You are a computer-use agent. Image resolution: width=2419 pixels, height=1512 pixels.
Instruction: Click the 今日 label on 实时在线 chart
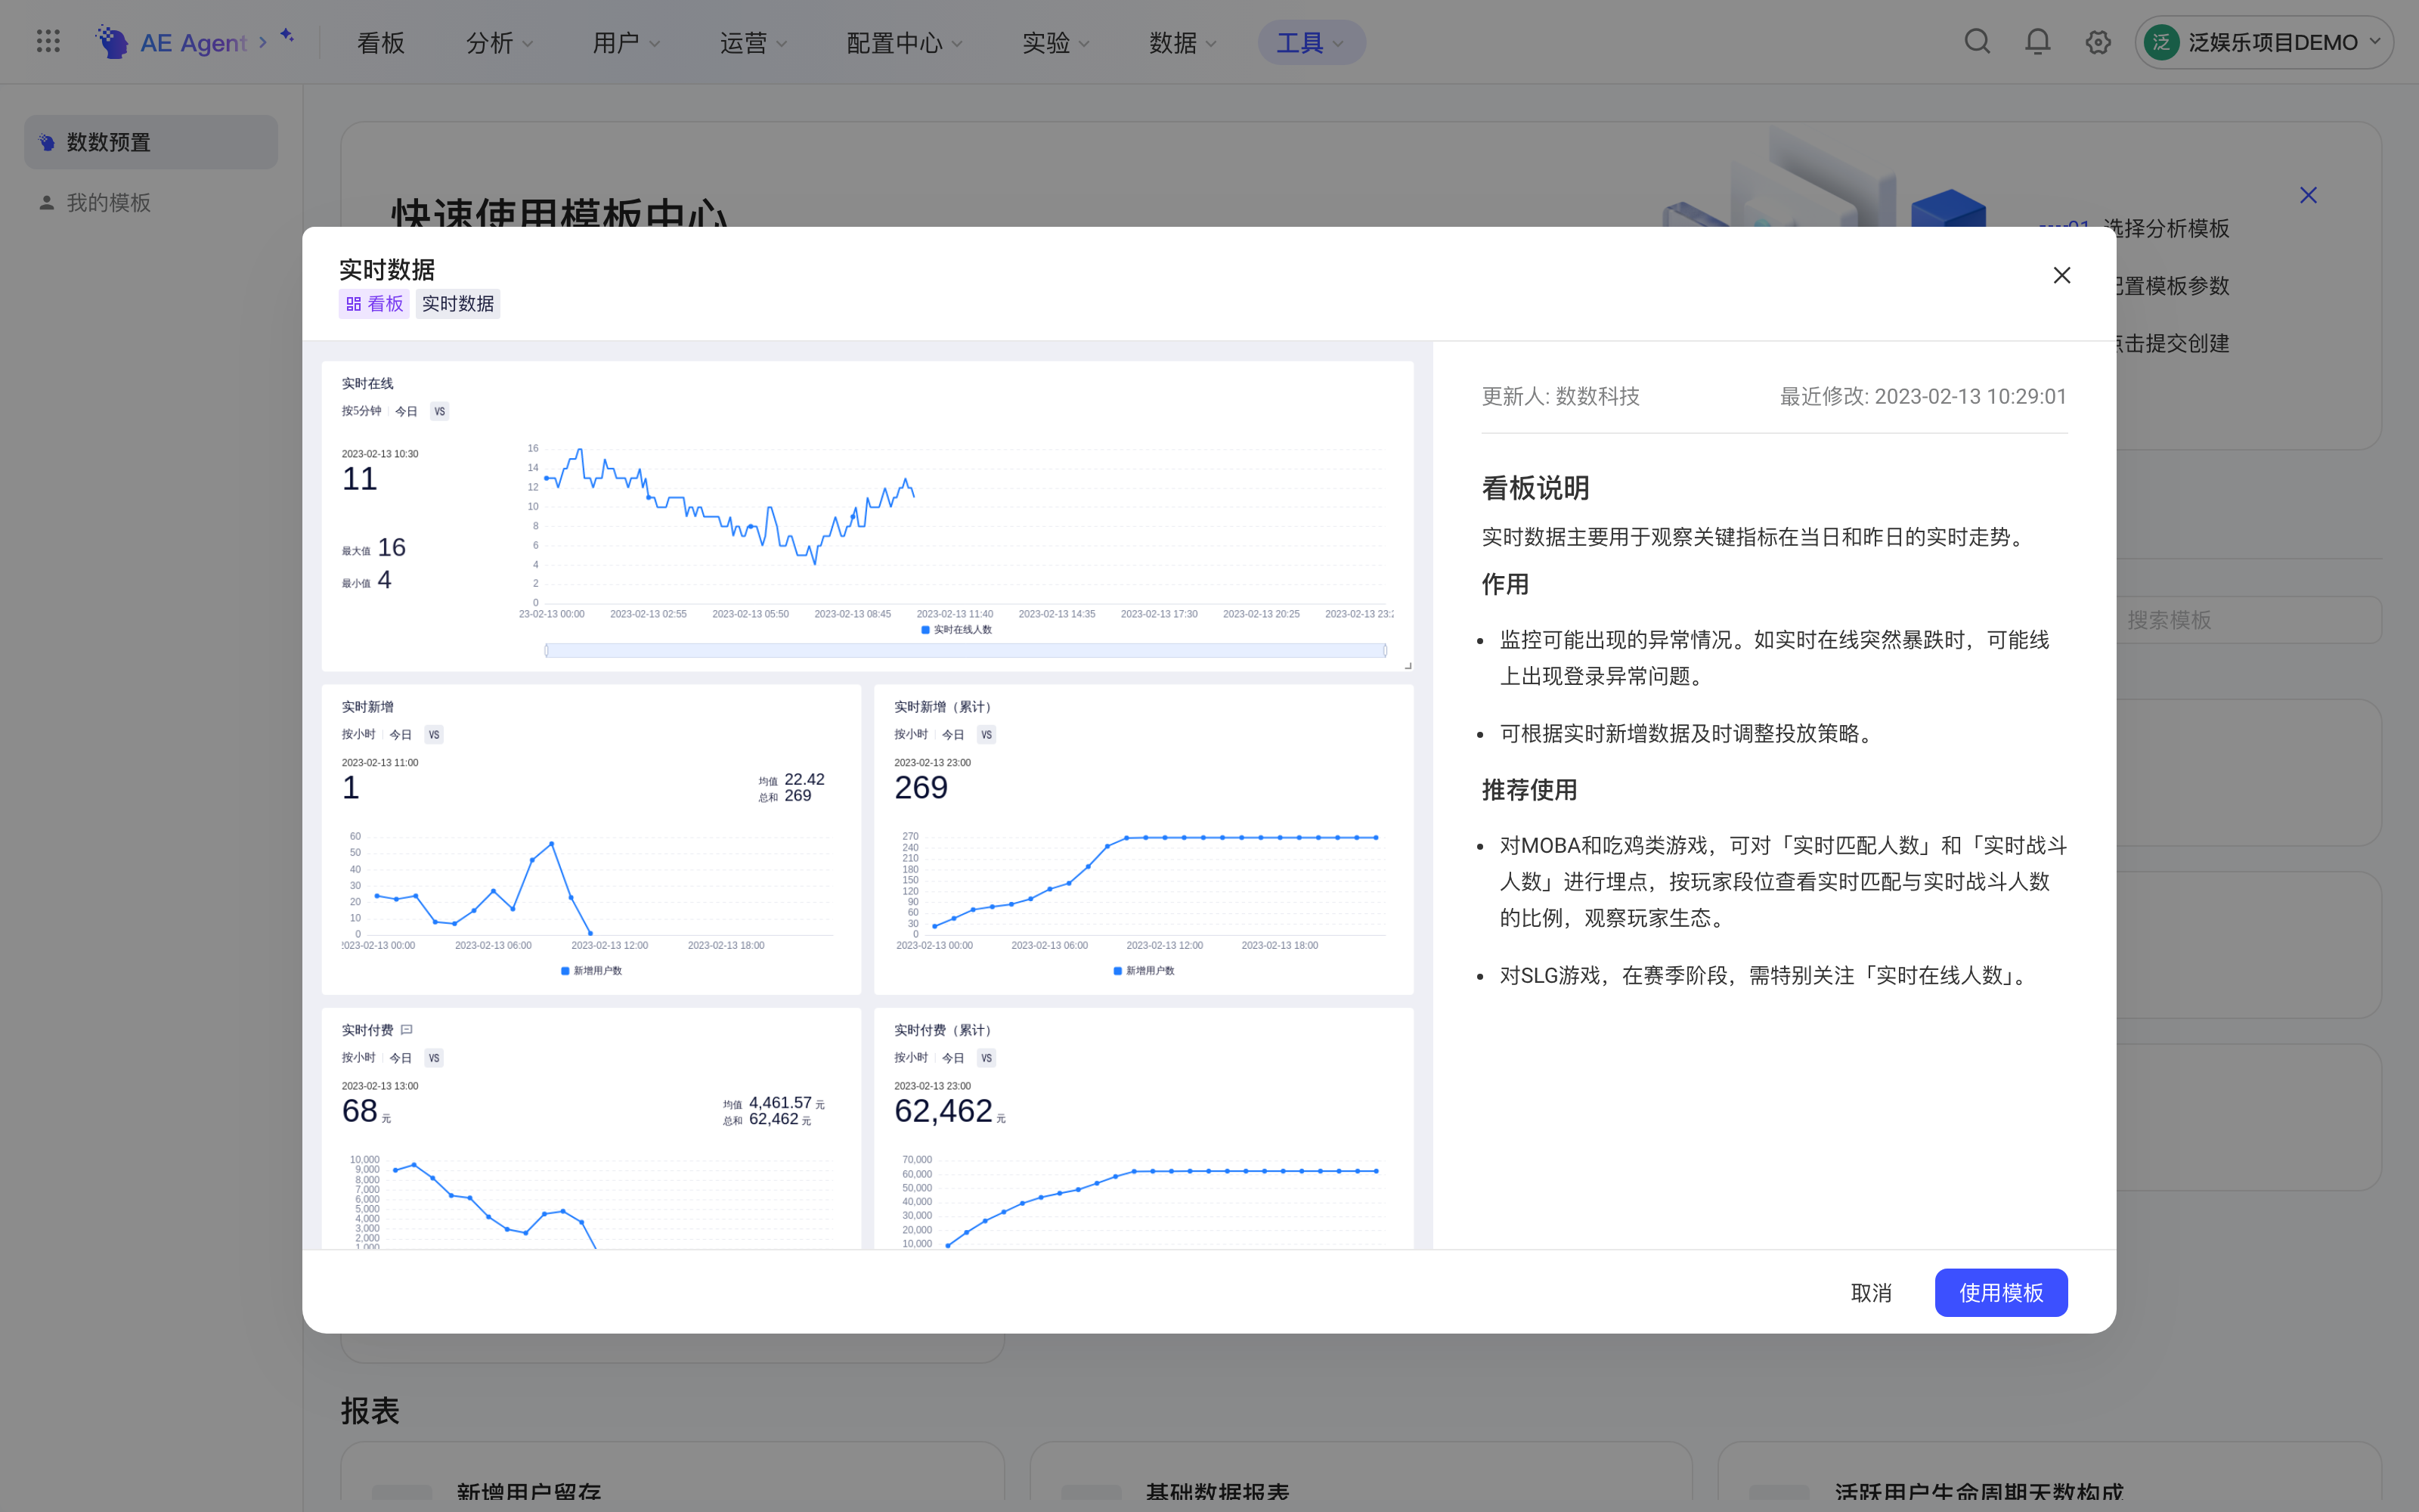click(406, 411)
